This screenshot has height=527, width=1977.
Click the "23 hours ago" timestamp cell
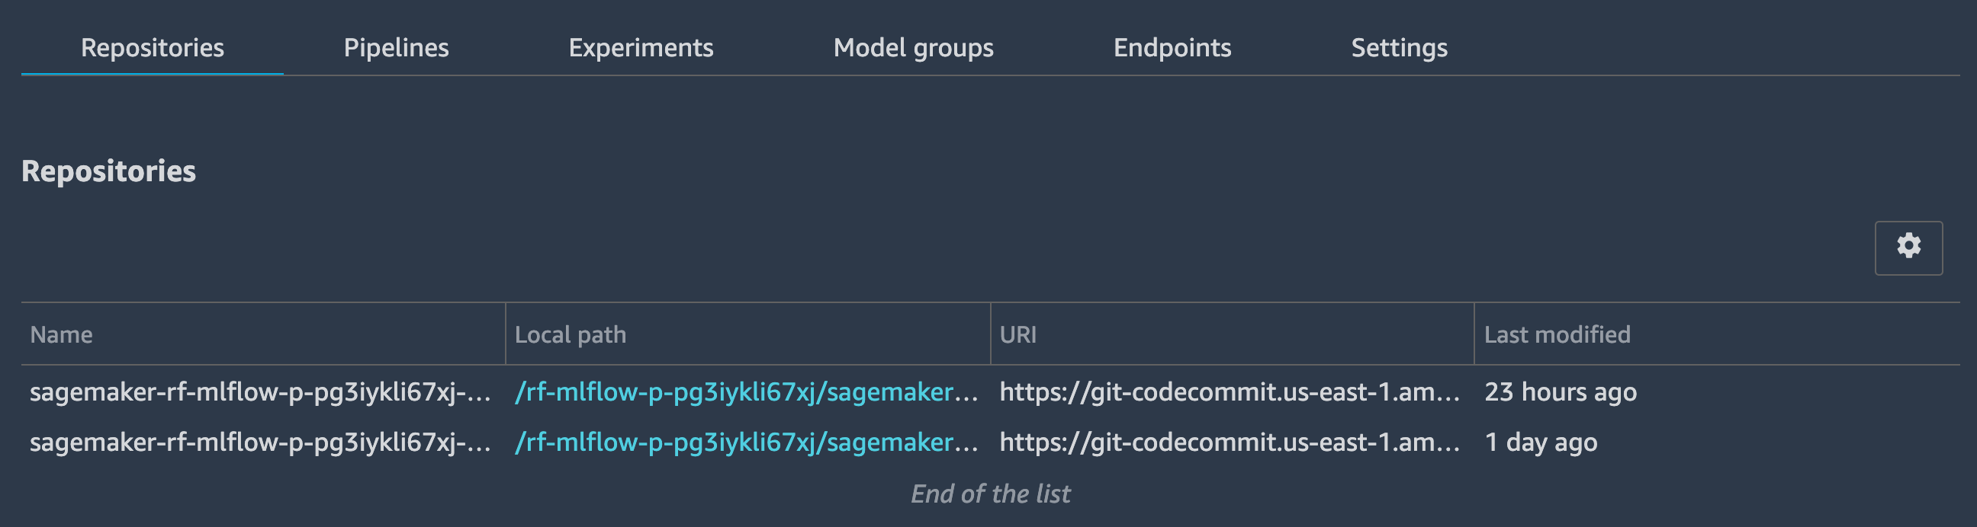click(1561, 392)
